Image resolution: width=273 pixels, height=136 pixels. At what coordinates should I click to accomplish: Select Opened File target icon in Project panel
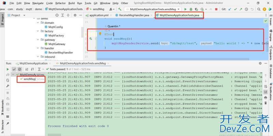[57, 15]
